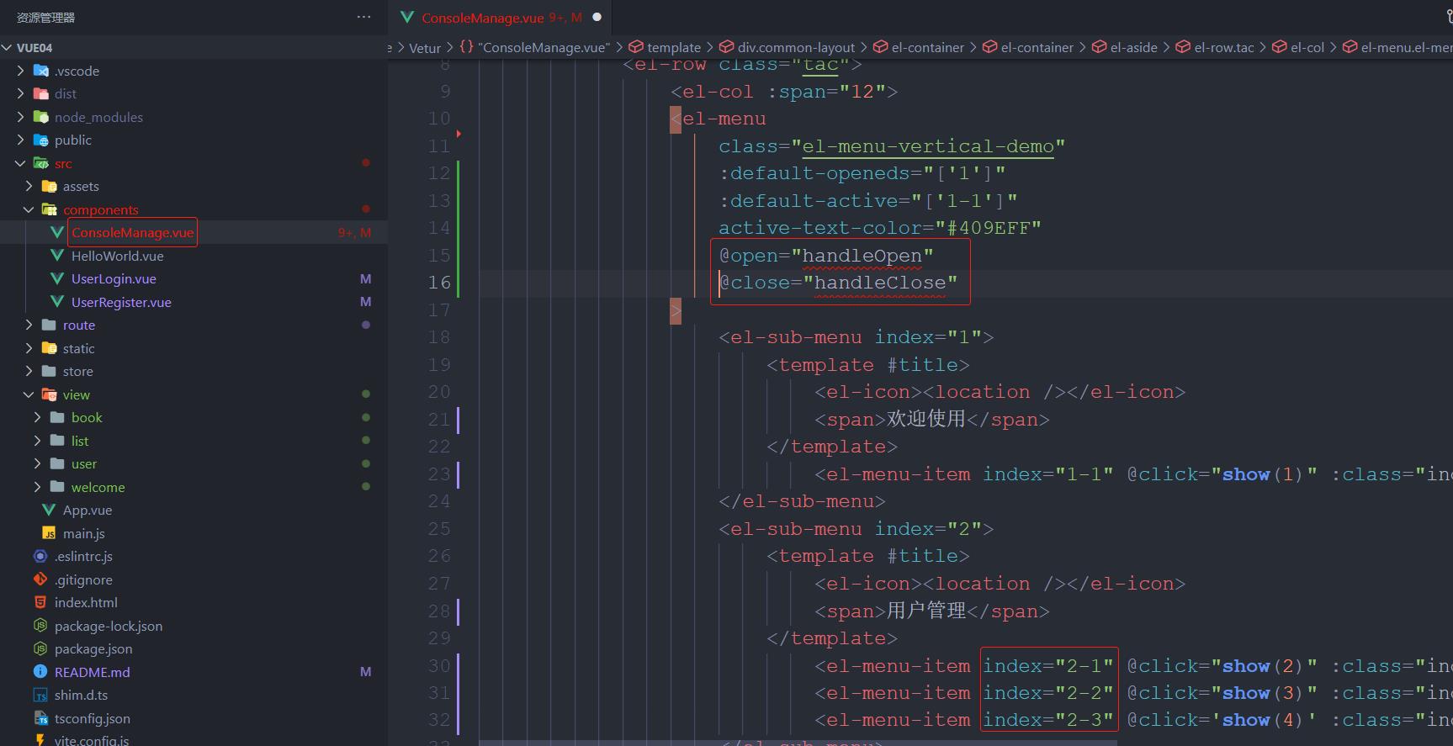Image resolution: width=1453 pixels, height=746 pixels.
Task: Expand the welcome folder chevron
Action: click(38, 487)
